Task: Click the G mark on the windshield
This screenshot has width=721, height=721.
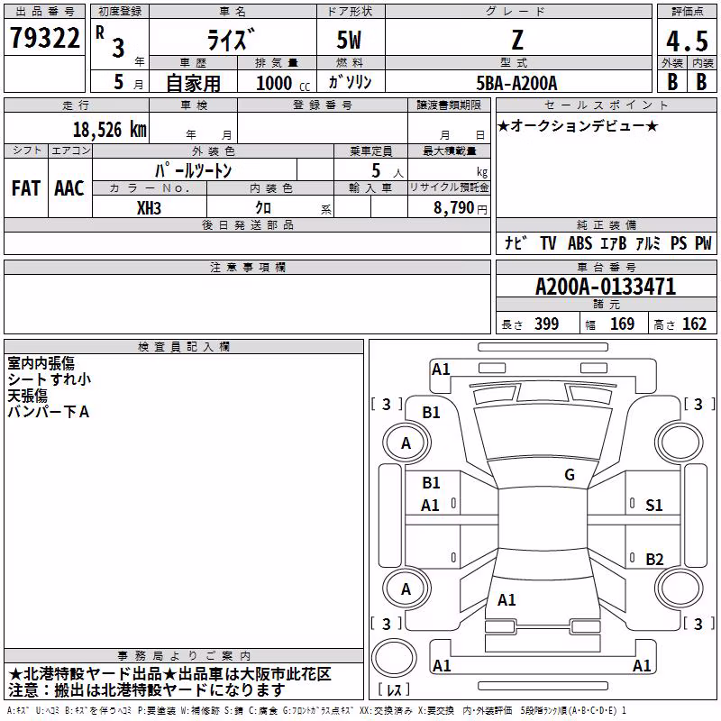Action: coord(570,475)
